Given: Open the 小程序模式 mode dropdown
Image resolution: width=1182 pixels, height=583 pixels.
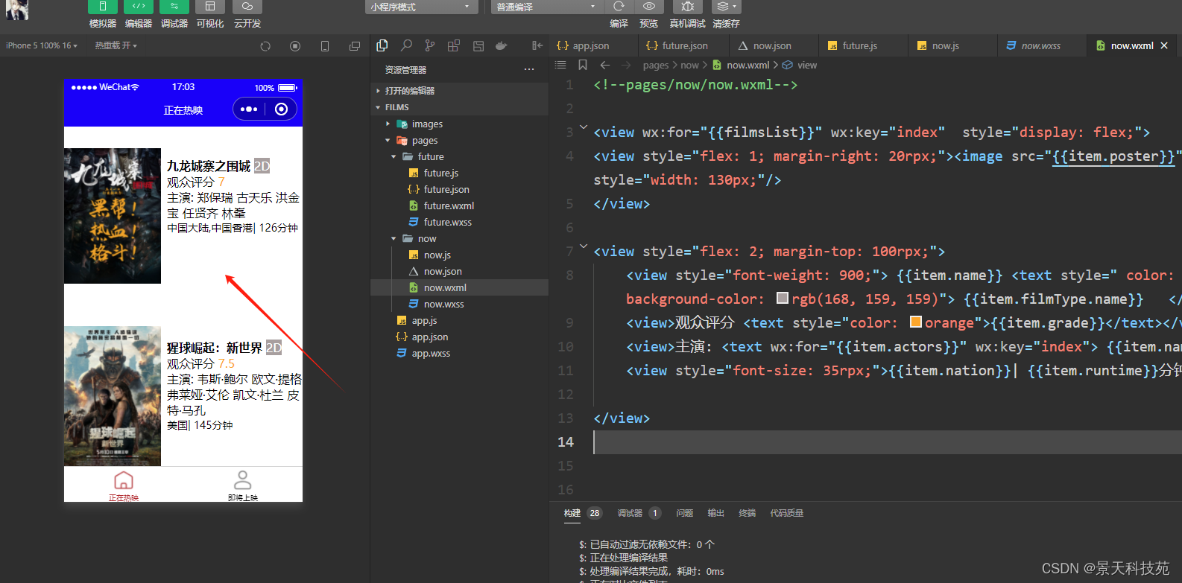Looking at the screenshot, I should (x=422, y=7).
